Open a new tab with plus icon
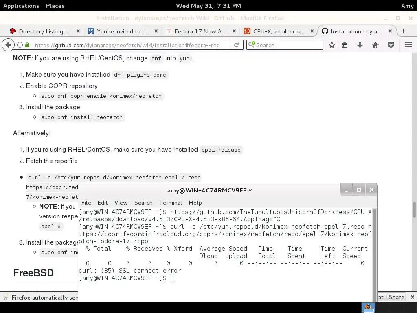 [x=404, y=31]
